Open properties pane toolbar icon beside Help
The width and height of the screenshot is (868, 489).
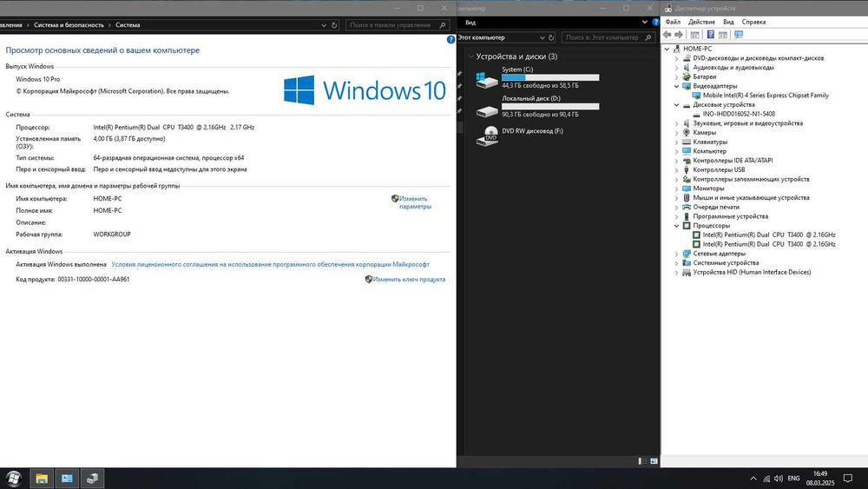pyautogui.click(x=723, y=35)
